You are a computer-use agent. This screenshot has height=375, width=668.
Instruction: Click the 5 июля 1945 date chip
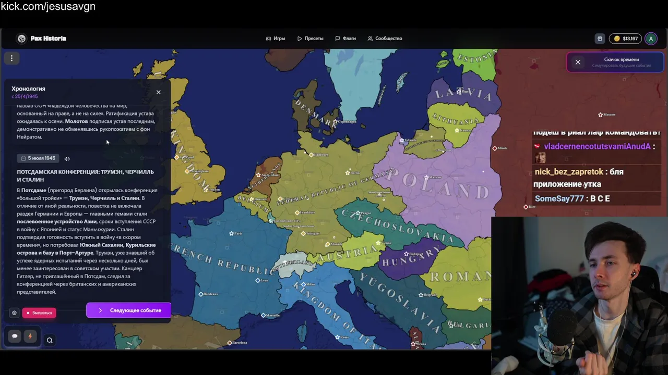(38, 158)
